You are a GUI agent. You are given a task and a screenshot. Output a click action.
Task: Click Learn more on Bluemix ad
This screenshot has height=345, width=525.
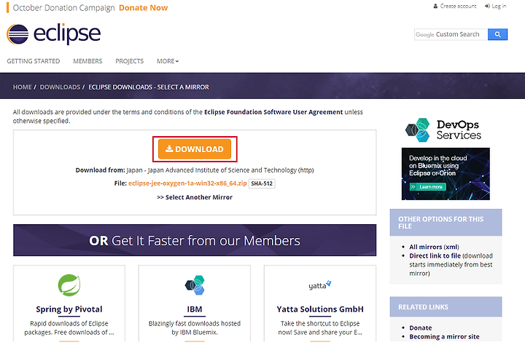coord(428,186)
